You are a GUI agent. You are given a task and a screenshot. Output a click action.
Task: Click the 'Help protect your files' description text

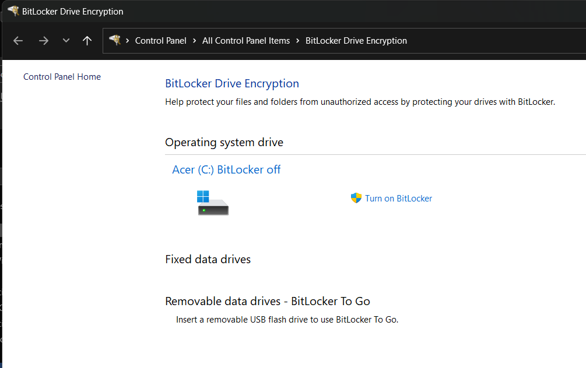pos(360,102)
